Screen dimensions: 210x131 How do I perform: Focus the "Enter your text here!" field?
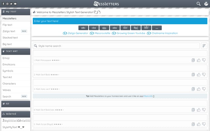[x=120, y=21]
